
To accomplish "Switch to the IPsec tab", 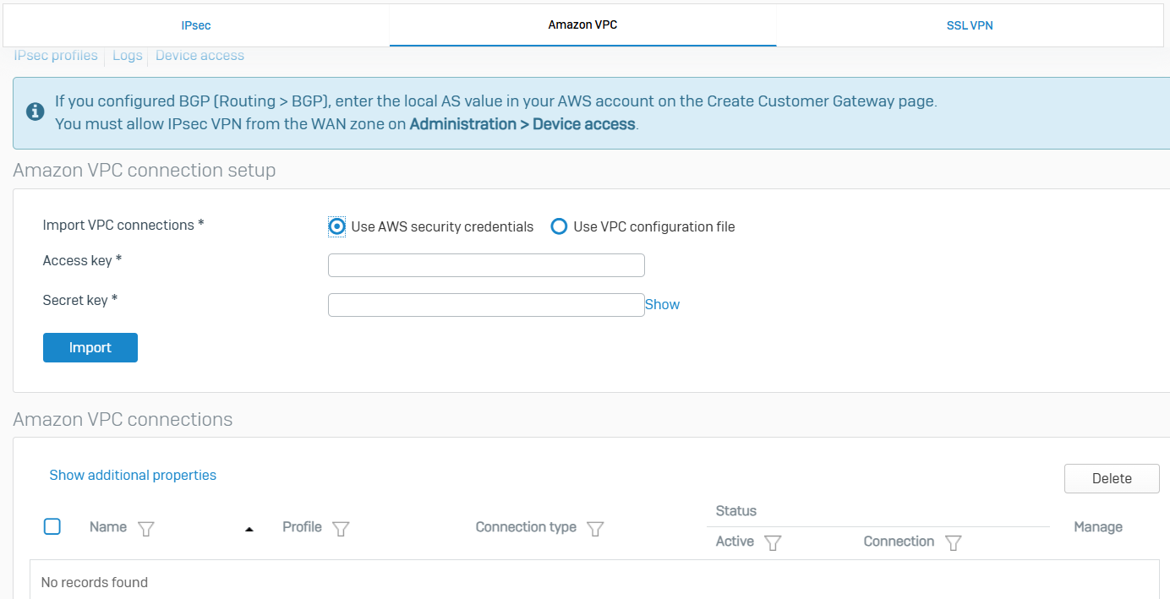I will click(196, 25).
